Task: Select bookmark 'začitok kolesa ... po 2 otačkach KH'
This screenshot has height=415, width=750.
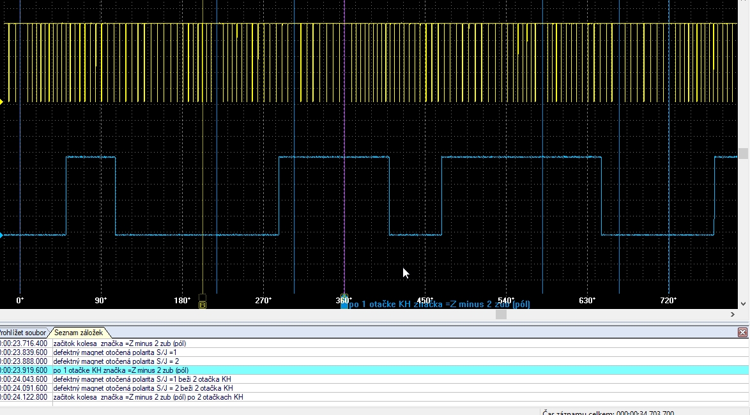Action: (x=148, y=397)
